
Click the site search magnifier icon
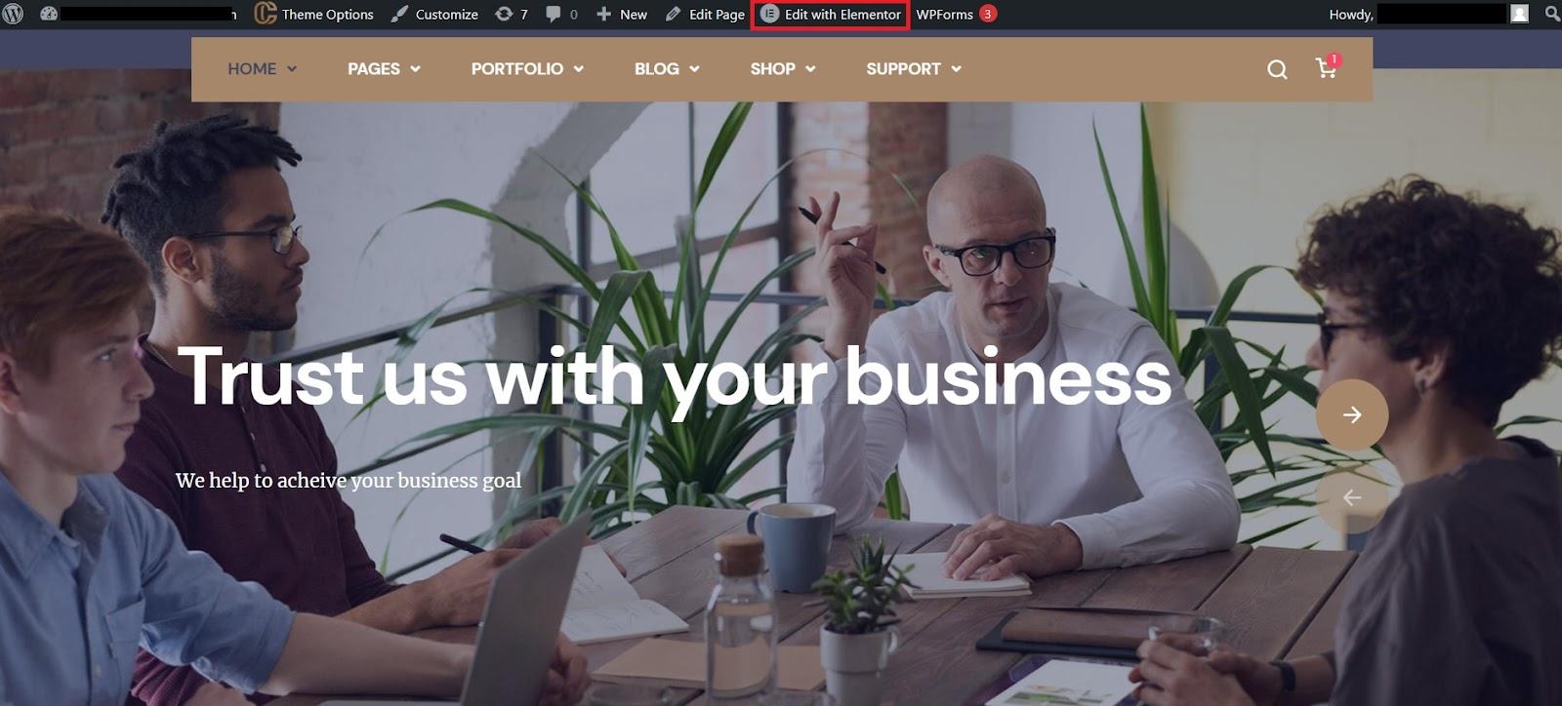(x=1277, y=69)
